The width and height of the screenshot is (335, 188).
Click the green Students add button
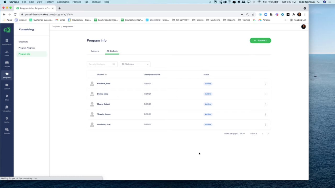click(260, 40)
